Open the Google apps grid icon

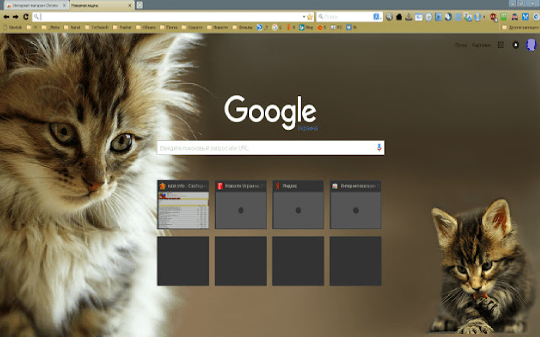500,45
